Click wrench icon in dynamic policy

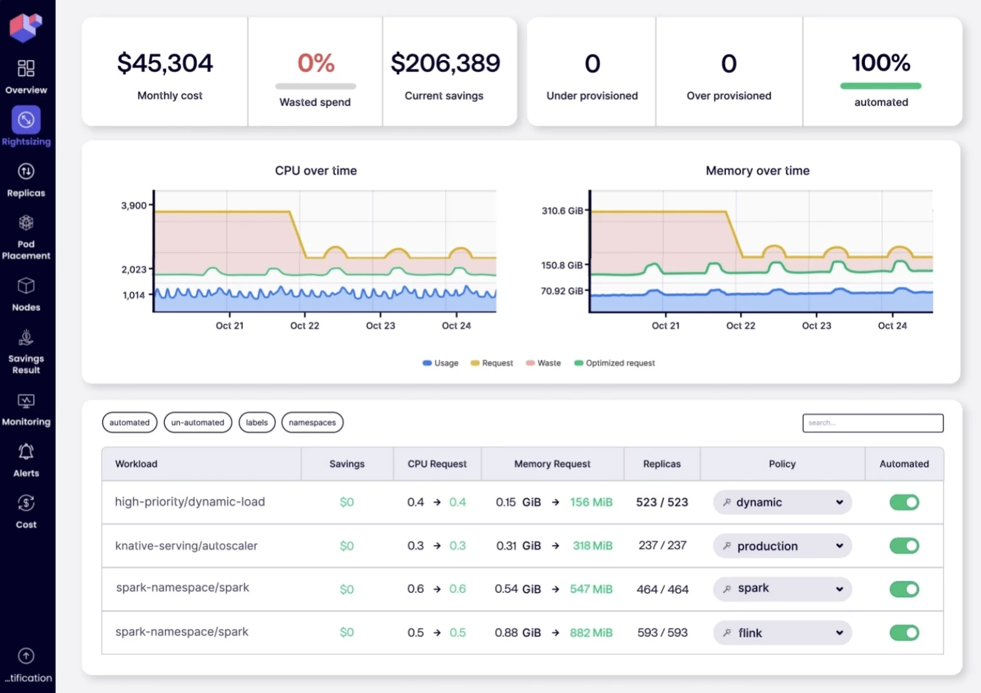(x=727, y=502)
